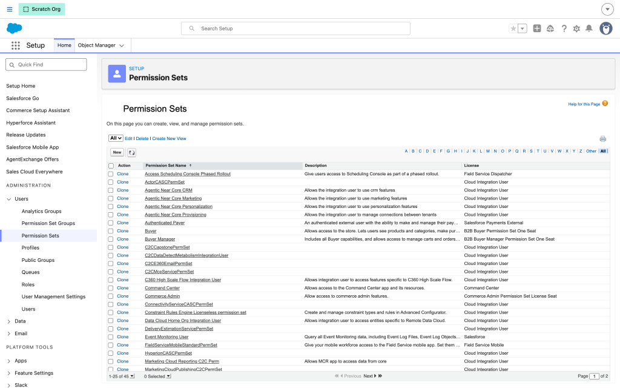The width and height of the screenshot is (620, 388).
Task: Expand the Feature Settings tree section
Action: click(8, 373)
